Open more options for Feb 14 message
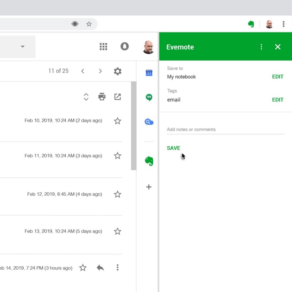The height and width of the screenshot is (292, 292). (118, 268)
